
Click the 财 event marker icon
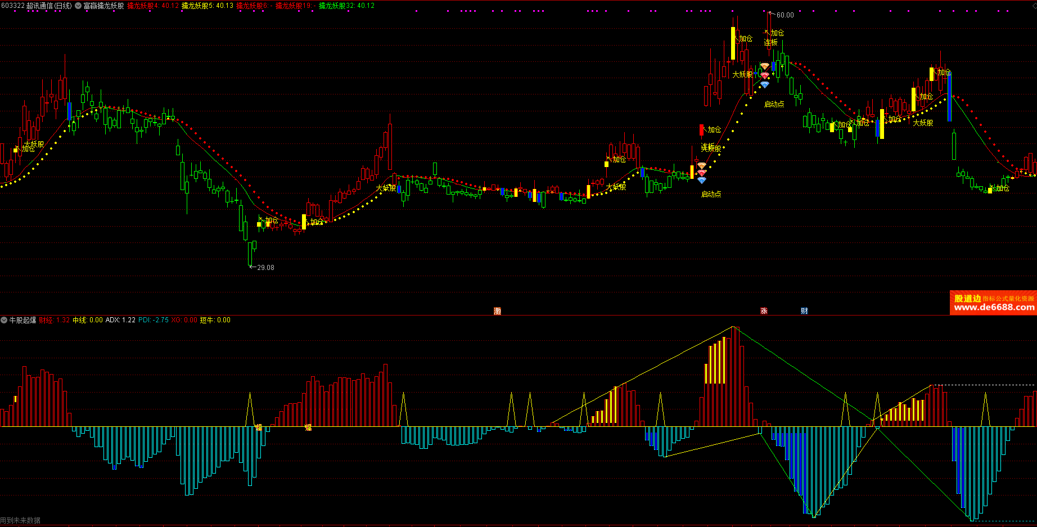click(x=804, y=311)
